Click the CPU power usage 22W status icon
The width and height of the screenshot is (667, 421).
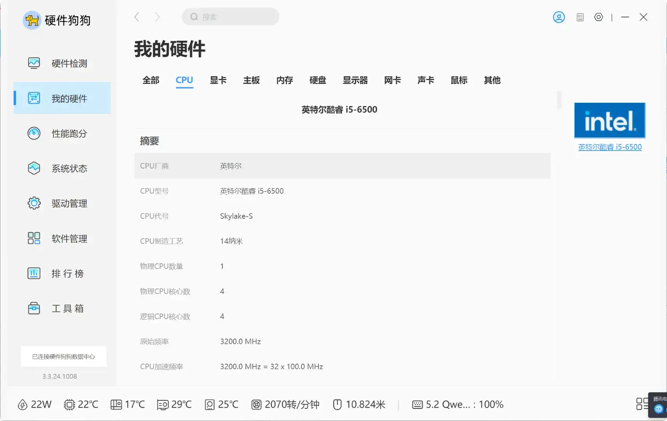[35, 404]
